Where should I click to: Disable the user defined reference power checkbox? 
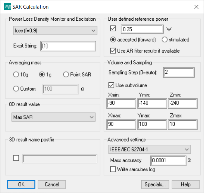point(113,29)
